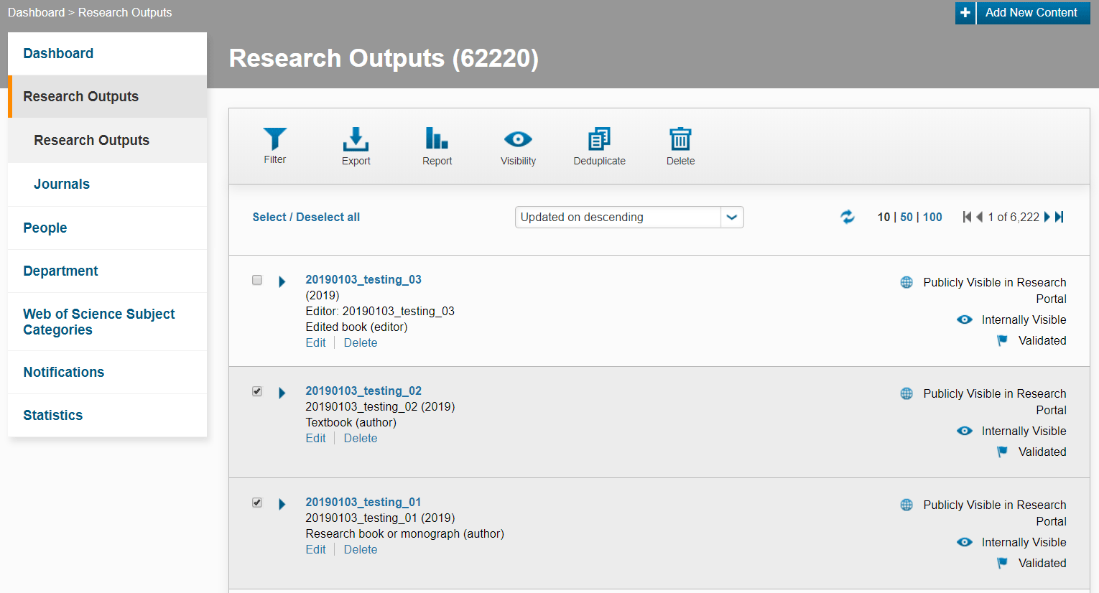Open Dashboard in the sidebar

pyautogui.click(x=107, y=53)
